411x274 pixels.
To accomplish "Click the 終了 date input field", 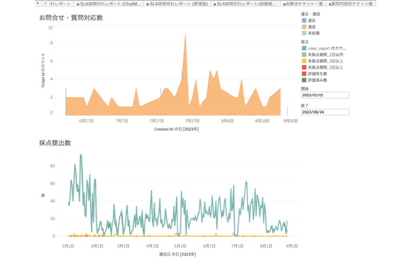I will tap(325, 112).
